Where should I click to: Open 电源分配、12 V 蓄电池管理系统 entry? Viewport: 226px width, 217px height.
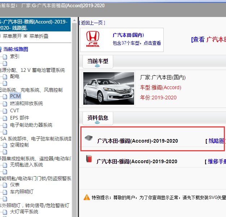click(x=32, y=70)
